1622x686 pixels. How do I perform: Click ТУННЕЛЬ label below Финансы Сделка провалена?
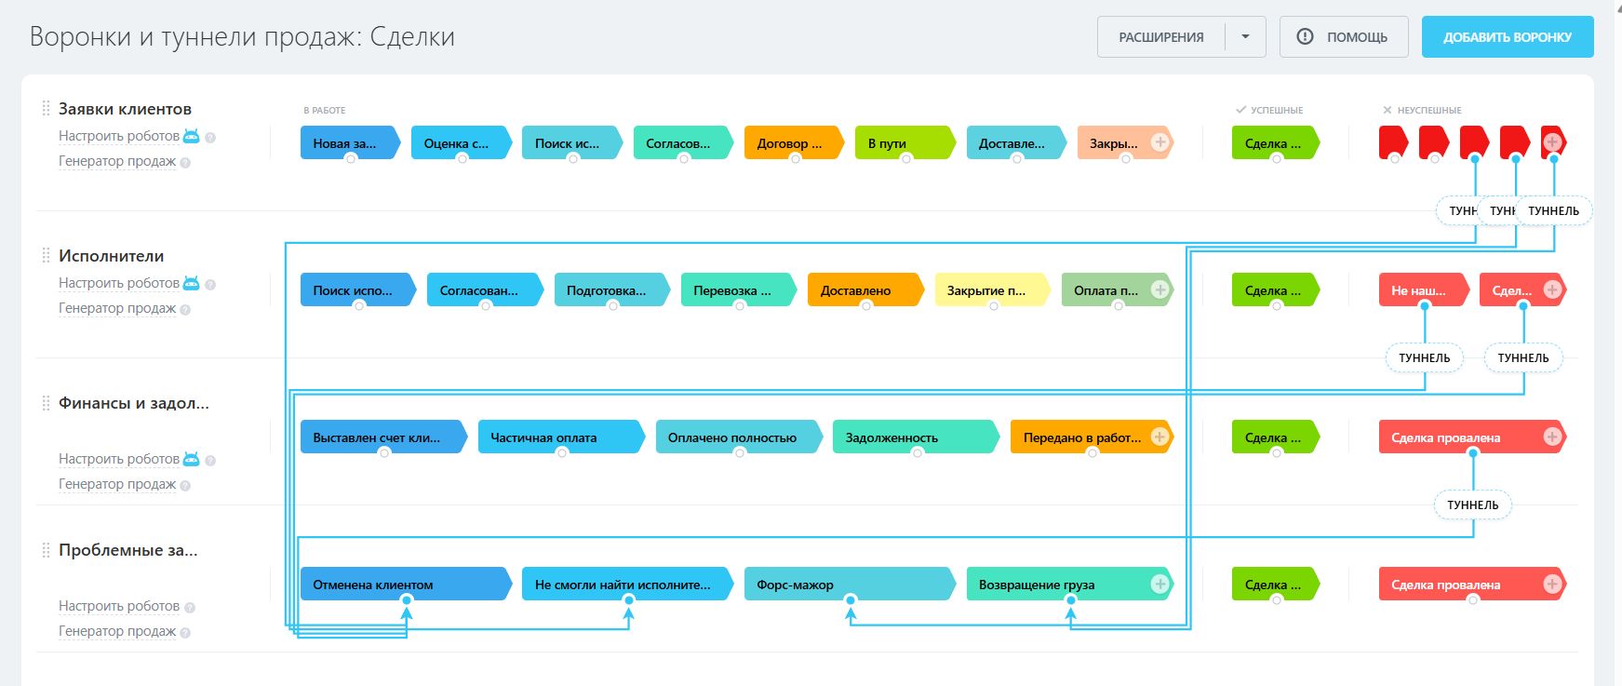(x=1472, y=504)
